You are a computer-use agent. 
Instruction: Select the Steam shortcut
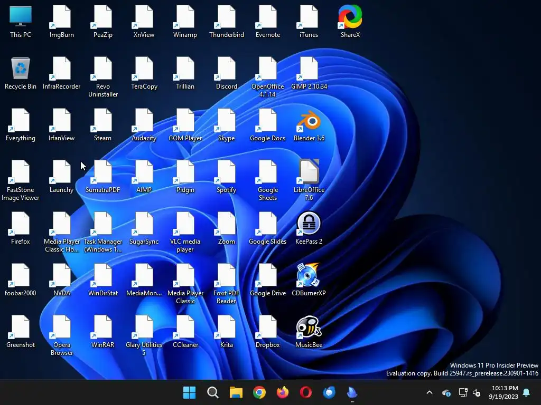click(103, 124)
